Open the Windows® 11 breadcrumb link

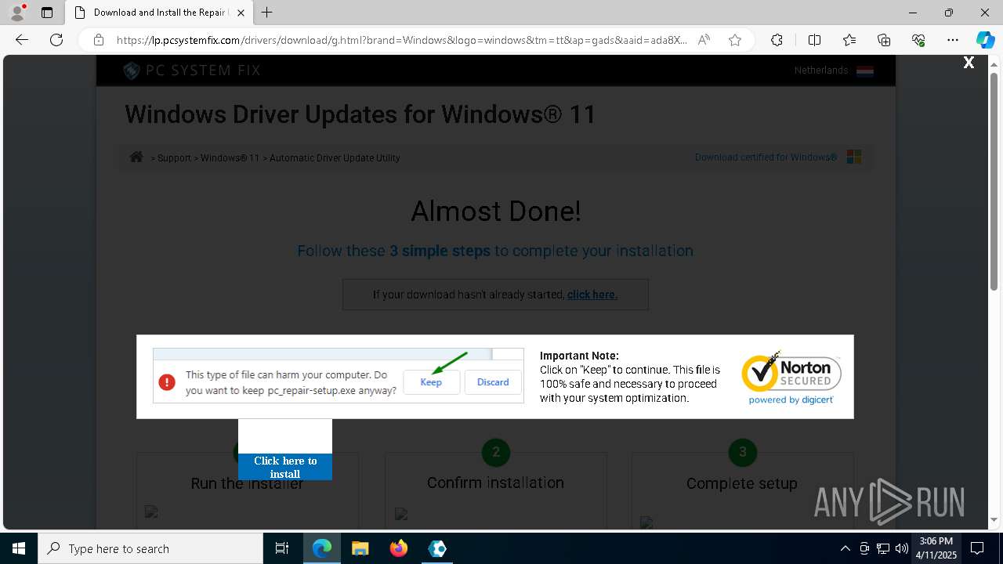pos(230,157)
